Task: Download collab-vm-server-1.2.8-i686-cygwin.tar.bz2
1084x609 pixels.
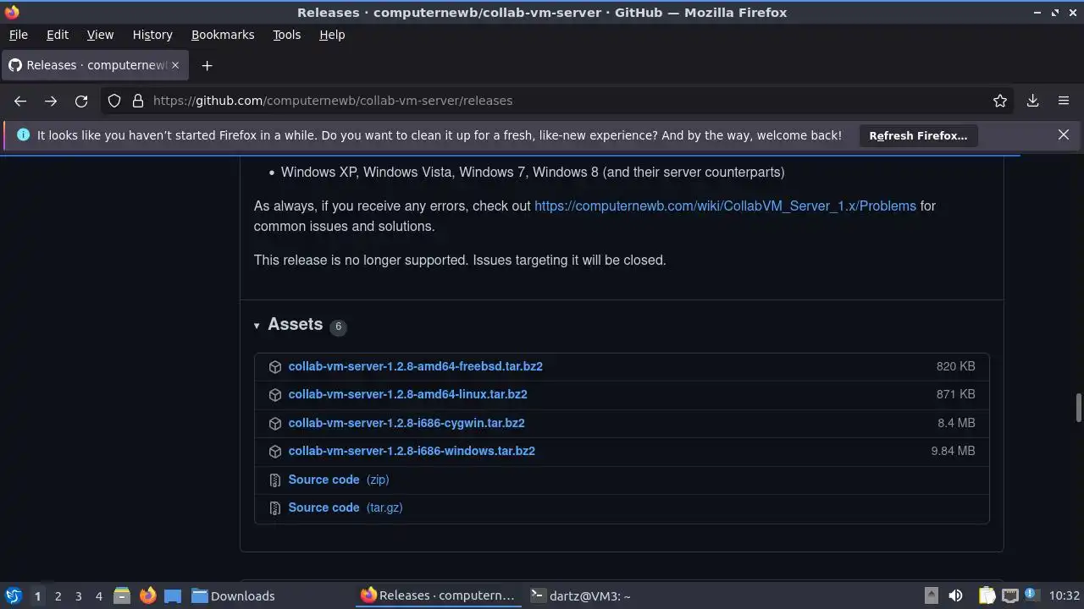Action: pos(406,423)
